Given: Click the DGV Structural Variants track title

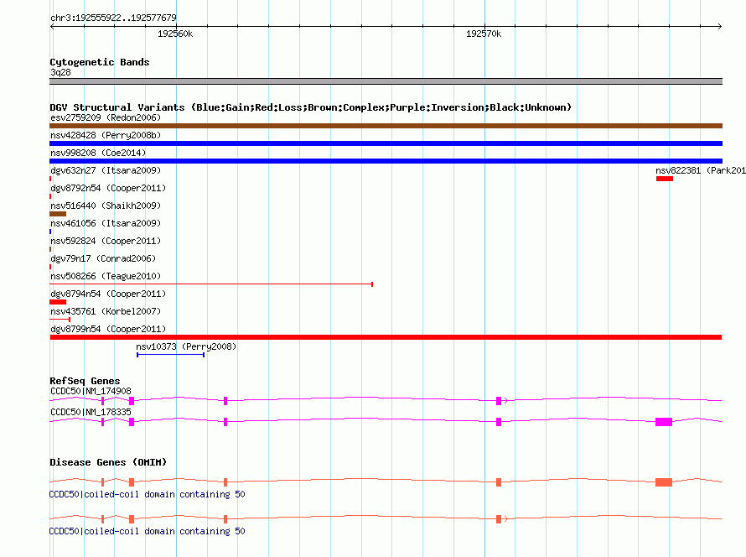Looking at the screenshot, I should click(x=311, y=107).
